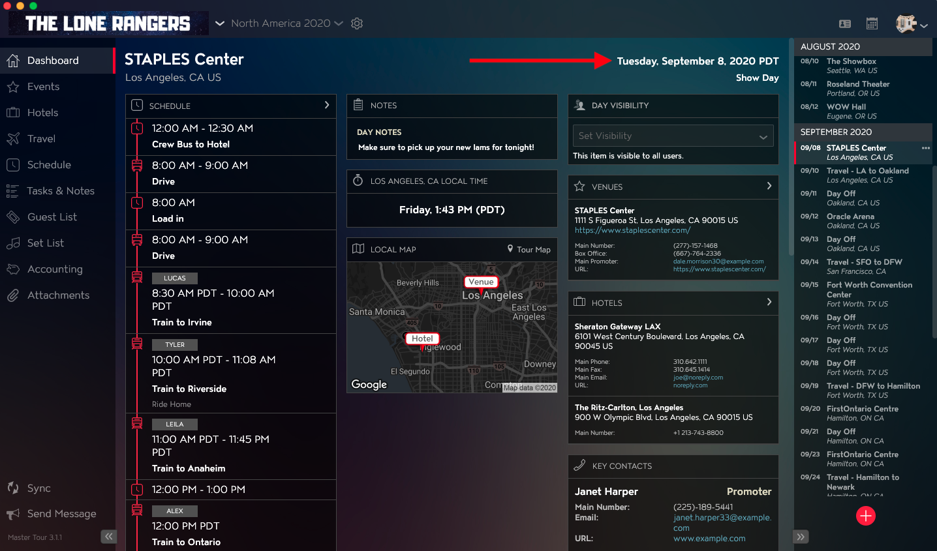Select 09/14 Travel - SFO to DFW
Screen dimensions: 937x551
[x=863, y=267]
